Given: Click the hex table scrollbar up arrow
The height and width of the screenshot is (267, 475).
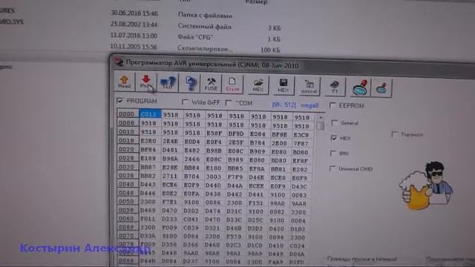Looking at the screenshot, I should [321, 117].
